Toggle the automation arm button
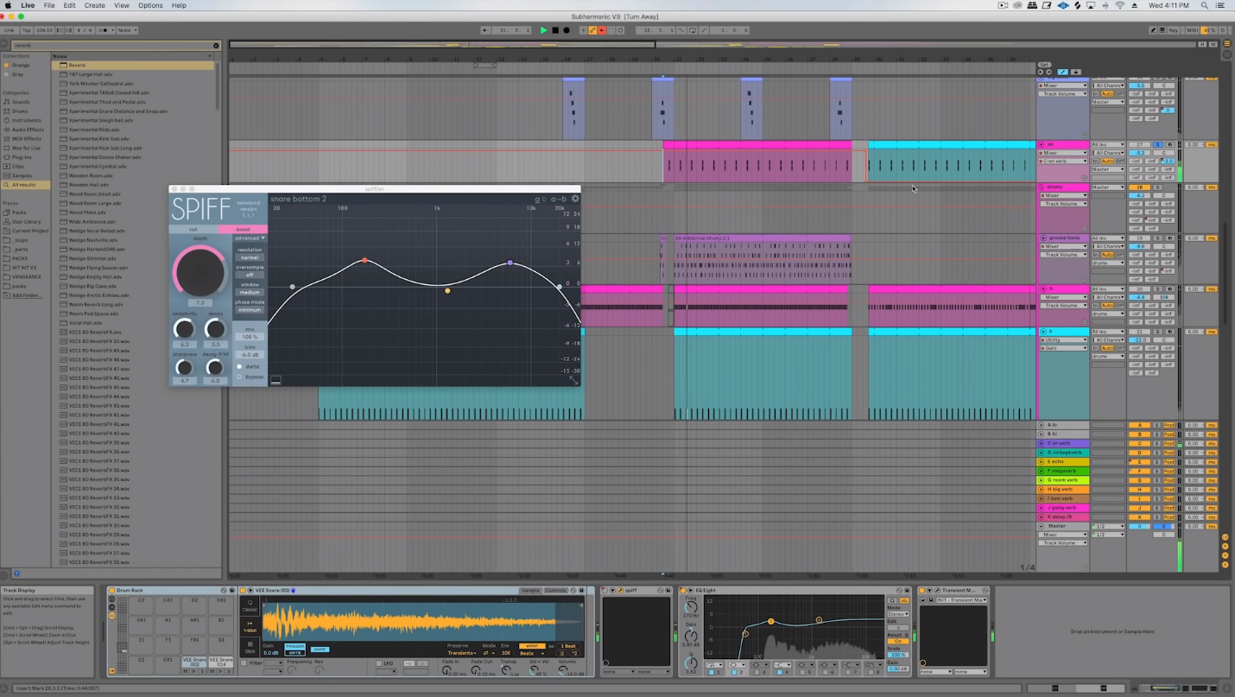 point(592,30)
